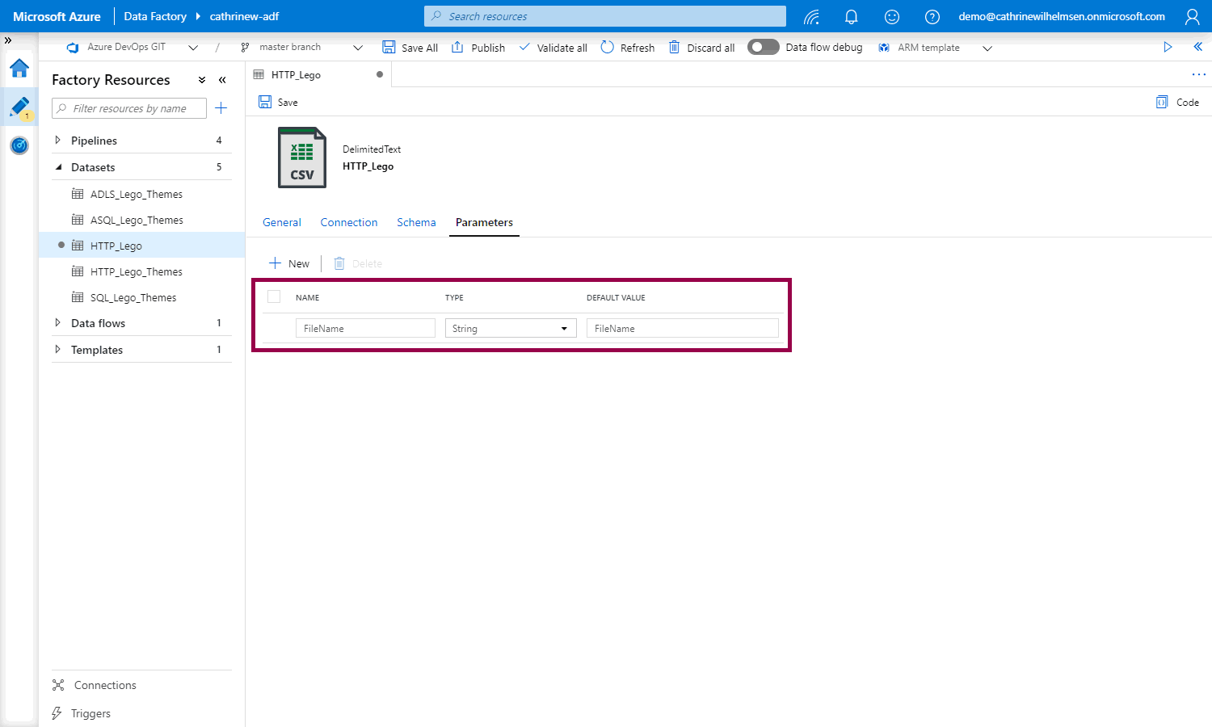
Task: Toggle Data flow debug switch
Action: 763,48
